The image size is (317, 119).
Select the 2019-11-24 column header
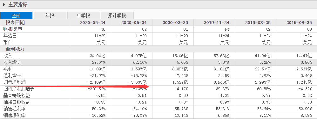tap(216, 22)
